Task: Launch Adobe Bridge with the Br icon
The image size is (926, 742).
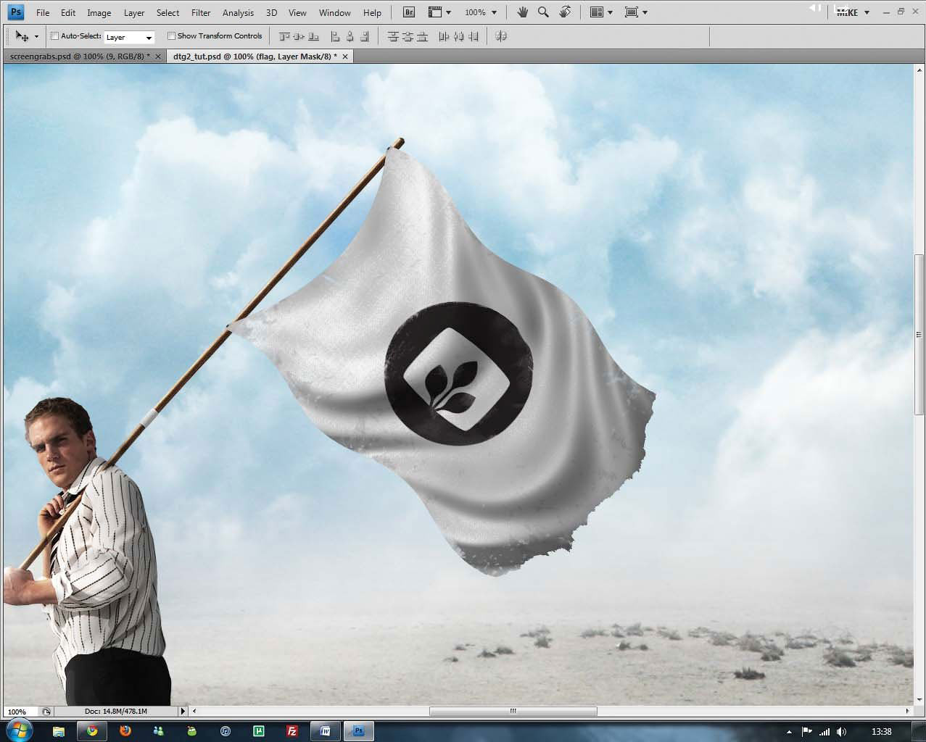Action: coord(409,12)
